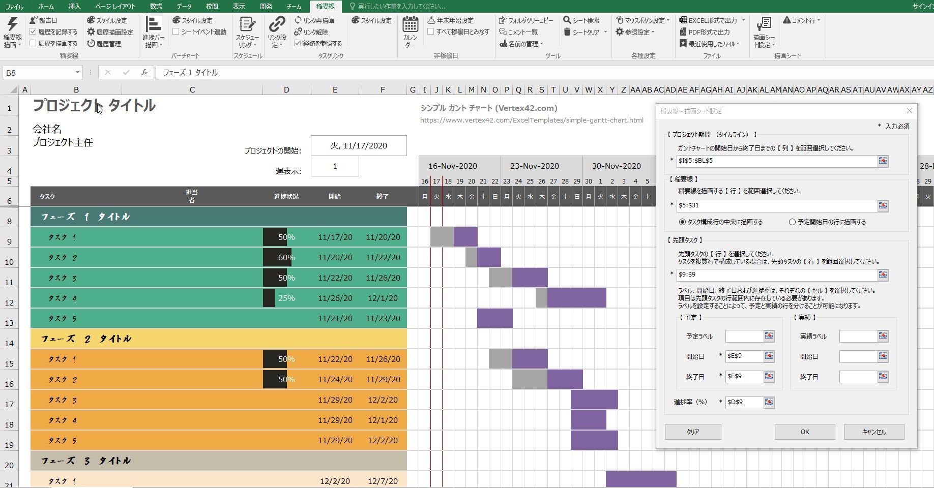Open コメント一覧 tool
934x488 pixels.
[518, 32]
